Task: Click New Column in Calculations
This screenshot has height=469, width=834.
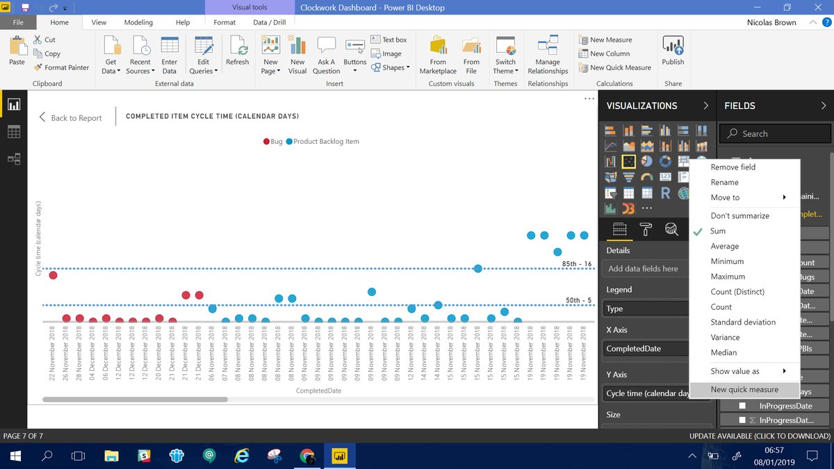Action: [x=604, y=54]
